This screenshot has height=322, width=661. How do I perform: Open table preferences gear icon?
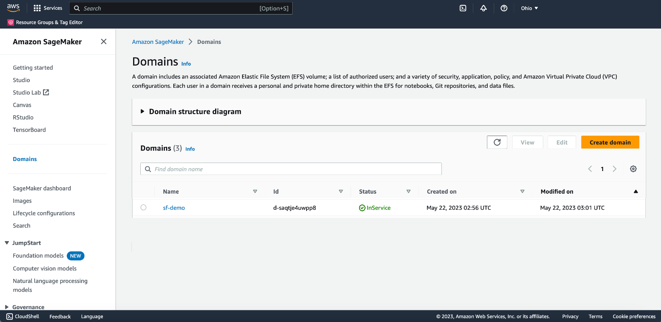(633, 169)
